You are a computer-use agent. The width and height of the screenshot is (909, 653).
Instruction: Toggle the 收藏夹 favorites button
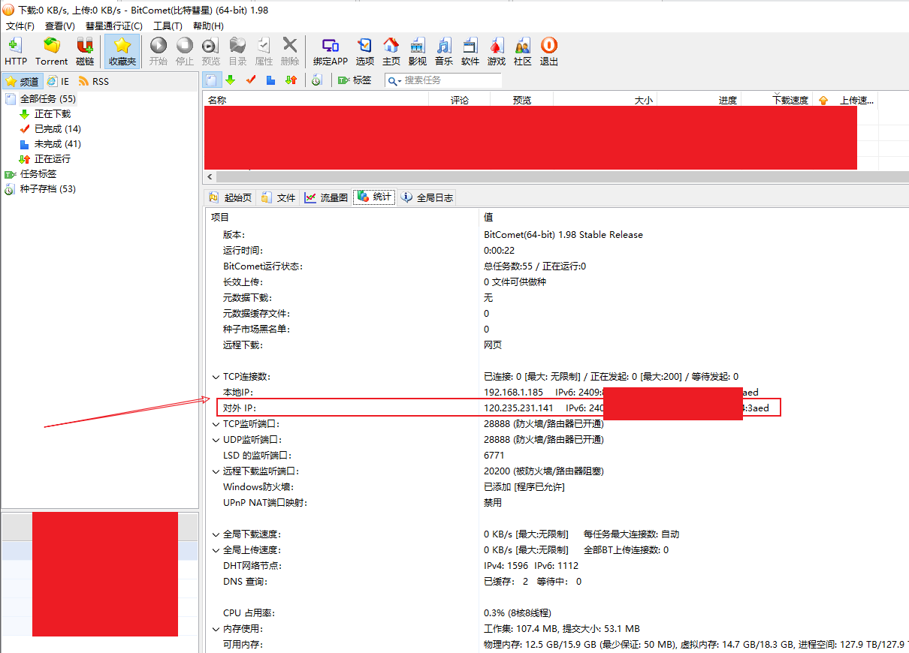pyautogui.click(x=122, y=51)
